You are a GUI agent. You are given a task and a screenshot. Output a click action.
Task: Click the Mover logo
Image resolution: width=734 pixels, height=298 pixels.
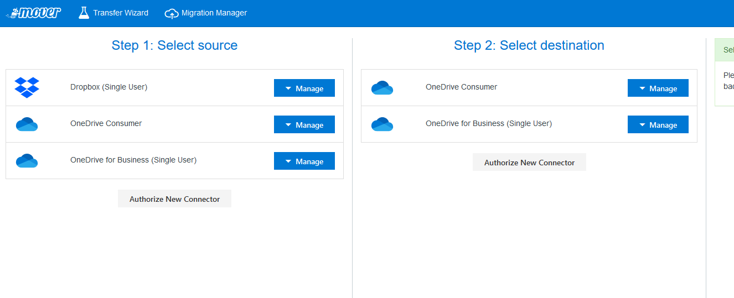[x=34, y=13]
